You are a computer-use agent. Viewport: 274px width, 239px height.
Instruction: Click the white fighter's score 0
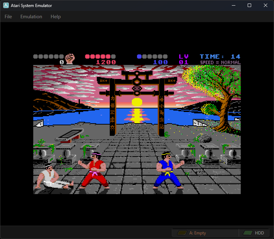pos(62,62)
